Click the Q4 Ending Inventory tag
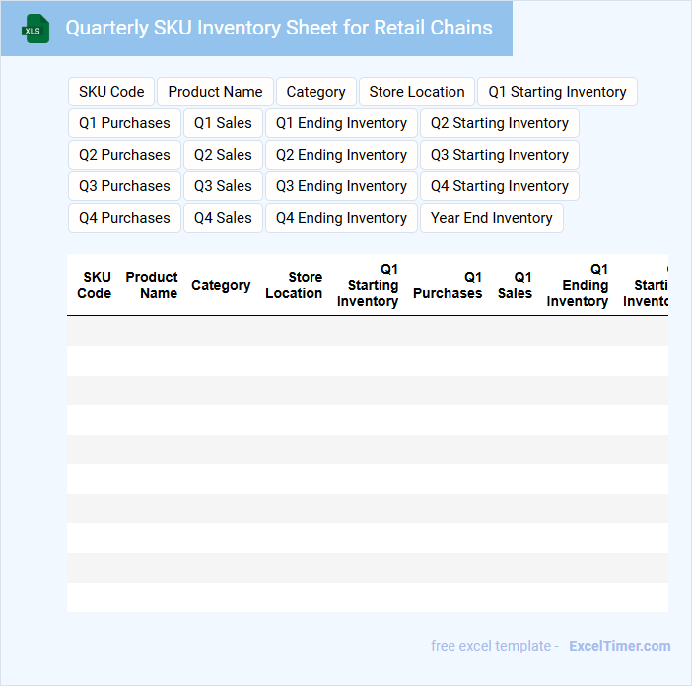Viewport: 692px width, 686px height. pyautogui.click(x=341, y=218)
